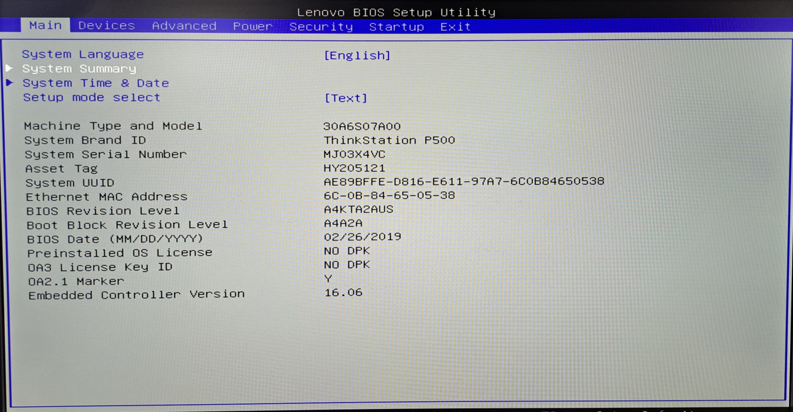Click the OA3 License Key ID label
Viewport: 793px width, 412px height.
(100, 267)
